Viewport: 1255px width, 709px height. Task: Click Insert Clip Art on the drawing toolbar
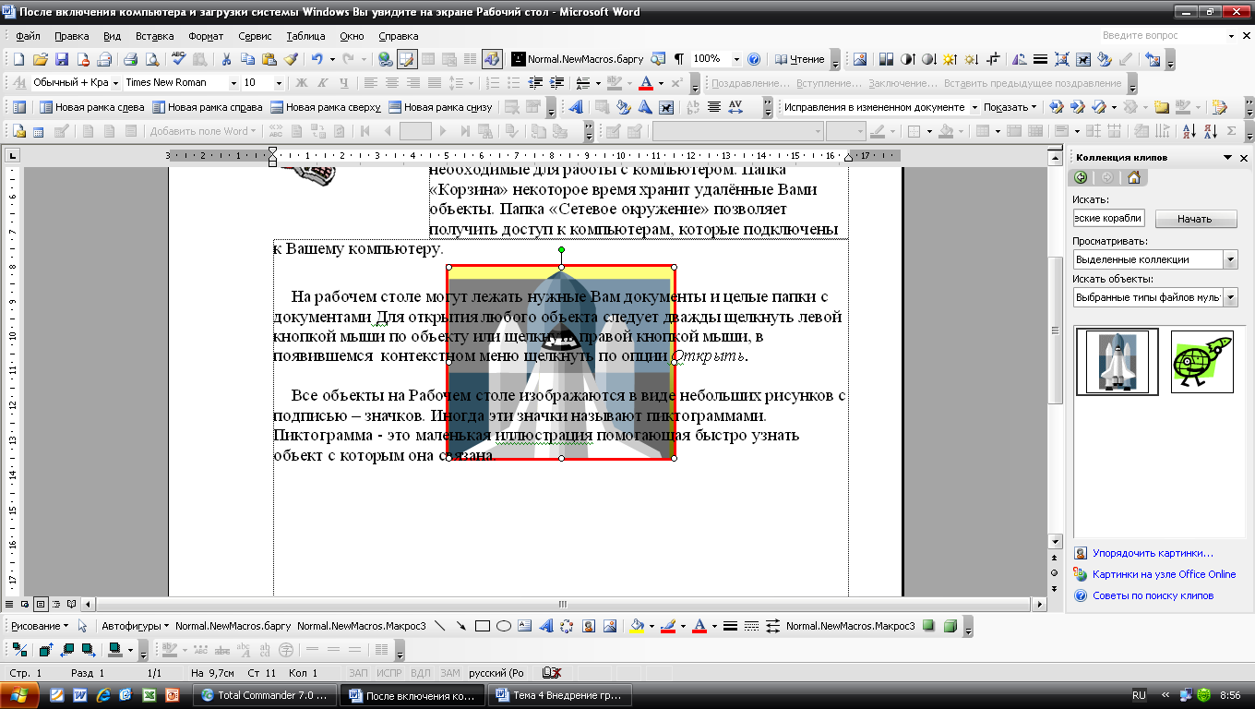[588, 626]
